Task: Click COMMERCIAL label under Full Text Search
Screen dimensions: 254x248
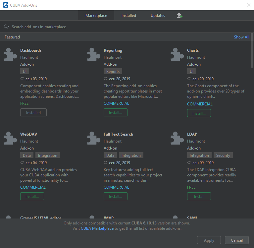Action: pyautogui.click(x=116, y=187)
